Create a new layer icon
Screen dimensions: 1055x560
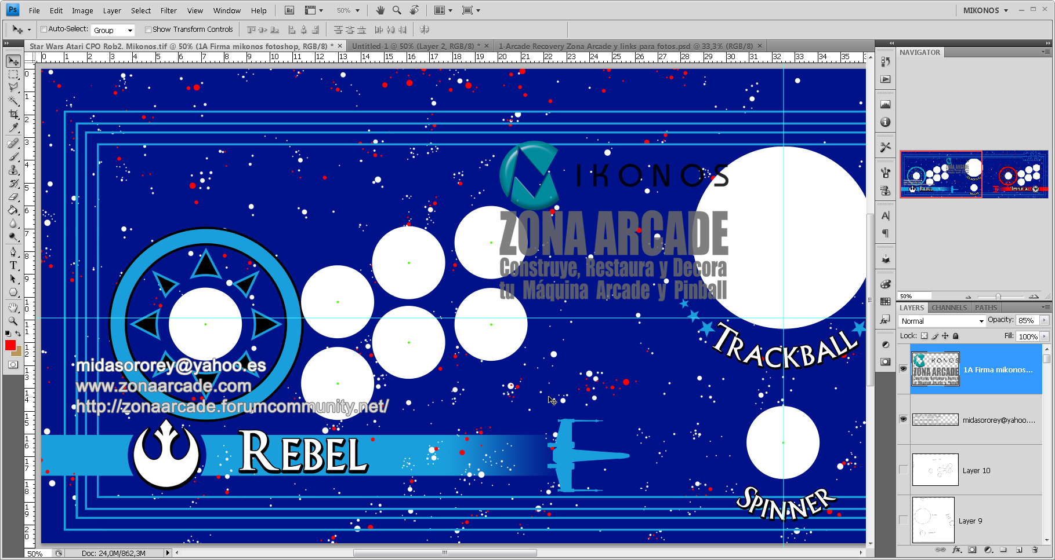point(1019,550)
